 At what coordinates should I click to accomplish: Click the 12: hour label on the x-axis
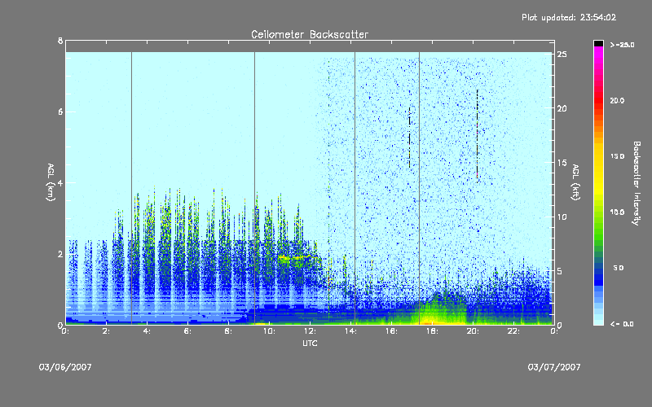point(310,331)
